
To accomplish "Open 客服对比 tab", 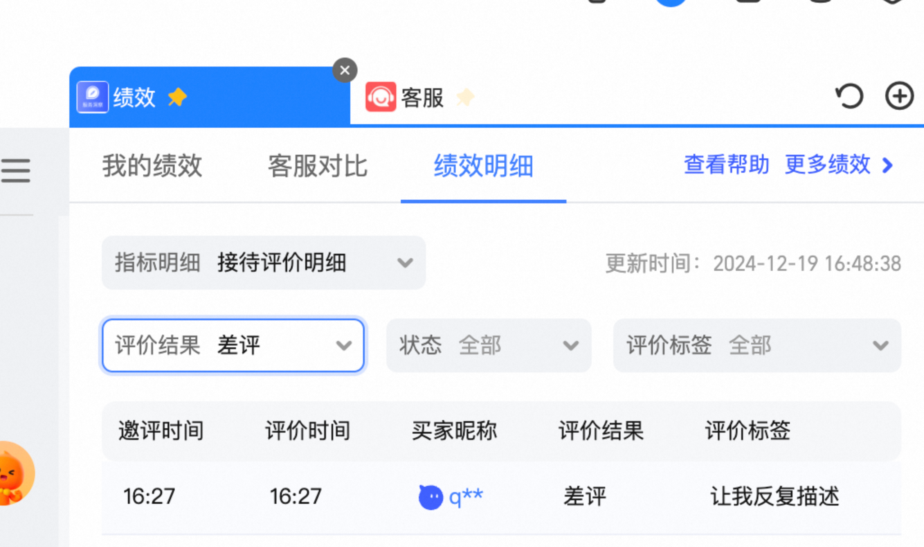I will tap(317, 166).
